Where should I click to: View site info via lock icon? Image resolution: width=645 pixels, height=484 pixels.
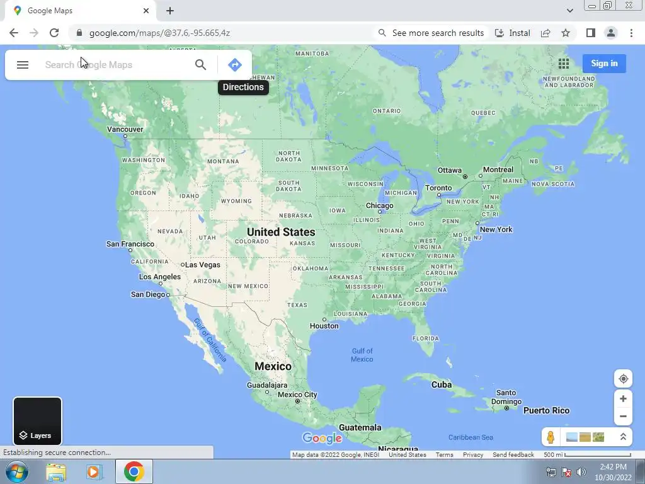point(79,33)
